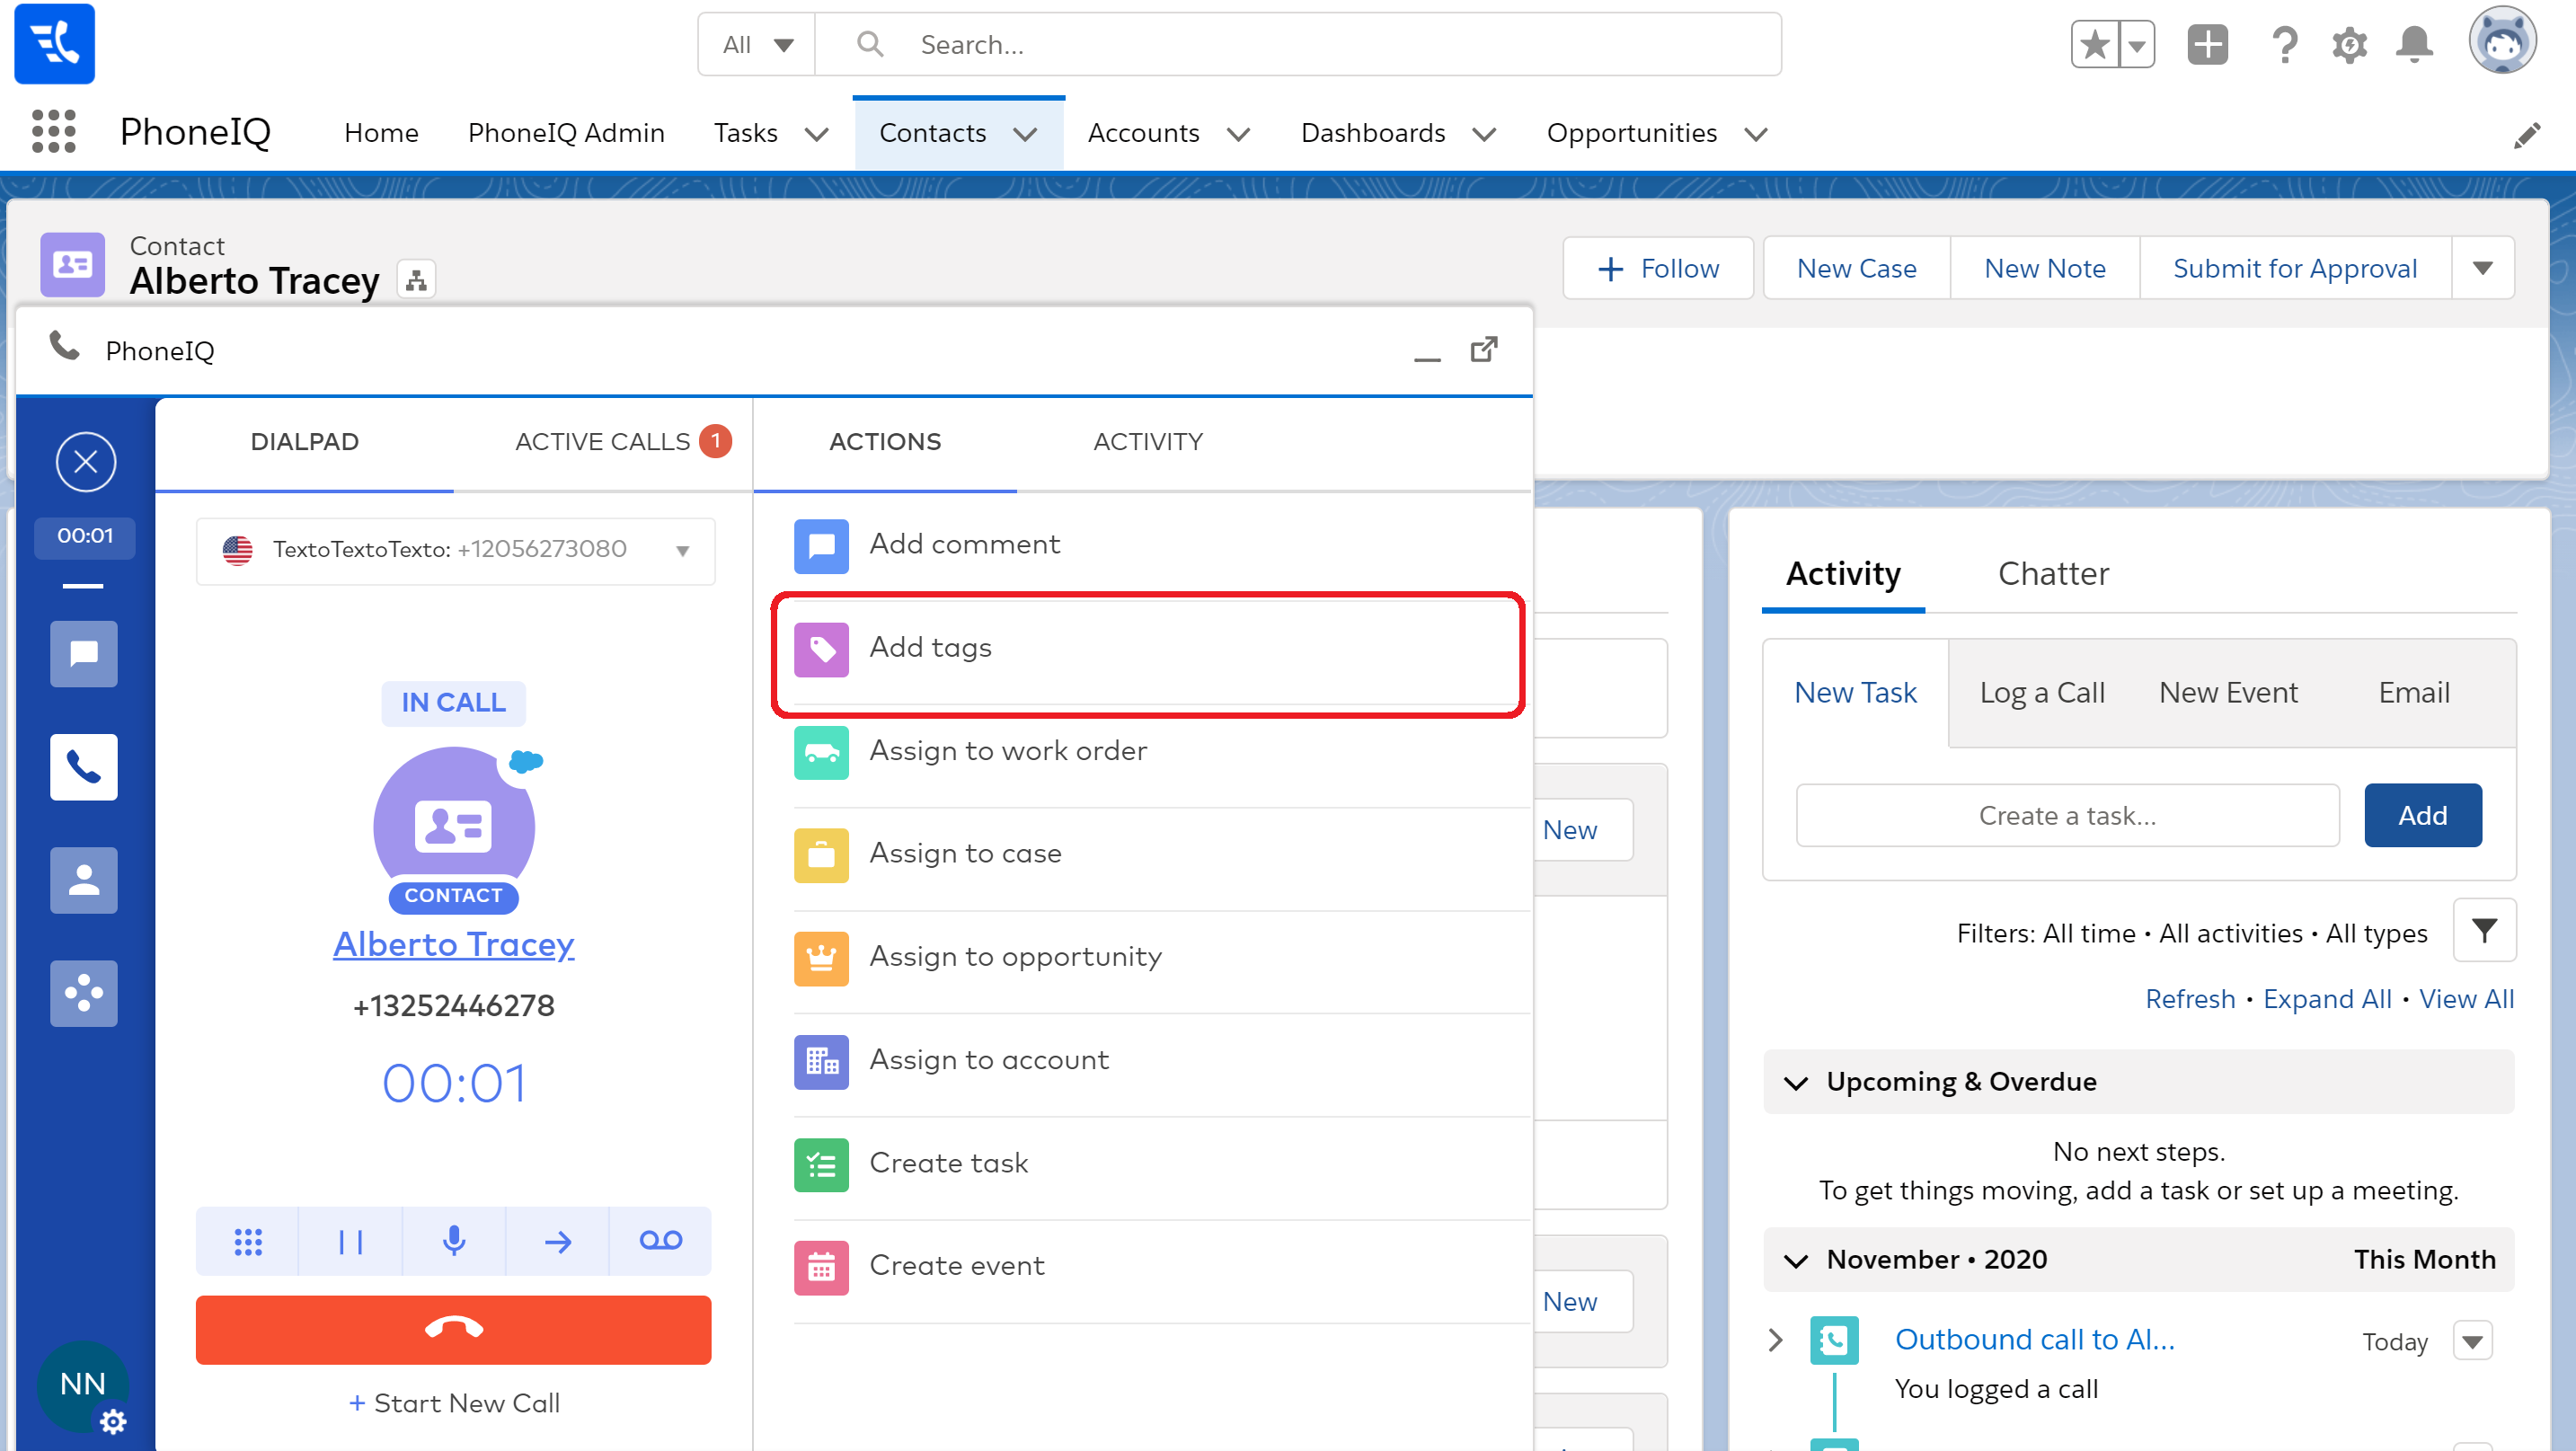The height and width of the screenshot is (1451, 2576).
Task: Click the Alberto Tracey contact link
Action: (x=453, y=944)
